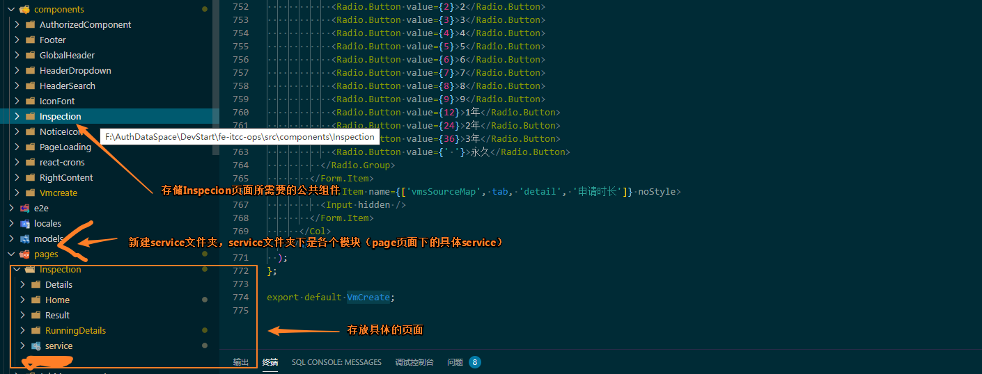The height and width of the screenshot is (374, 982).
Task: Click the IconFont folder icon
Action: pos(31,101)
